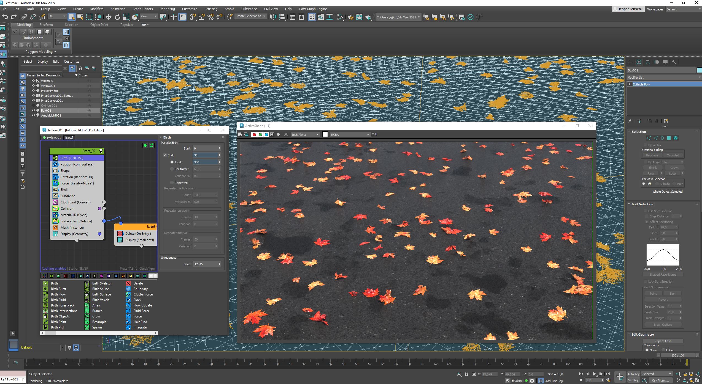Switch to the Freeform ribbon tab
Screen dimensions: 702x384
46,25
